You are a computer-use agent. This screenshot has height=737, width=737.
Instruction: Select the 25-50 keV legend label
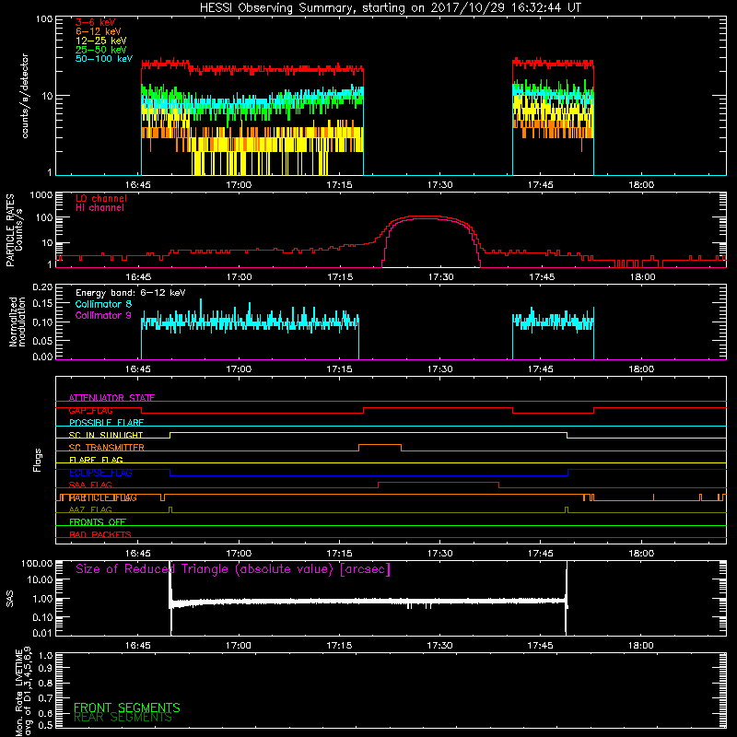[101, 50]
